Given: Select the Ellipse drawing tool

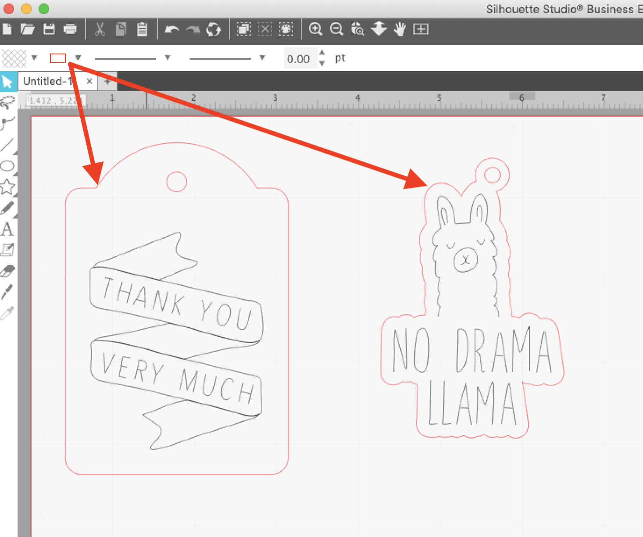Looking at the screenshot, I should tap(6, 166).
